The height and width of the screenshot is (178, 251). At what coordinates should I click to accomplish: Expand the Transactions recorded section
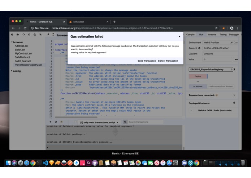point(234,95)
